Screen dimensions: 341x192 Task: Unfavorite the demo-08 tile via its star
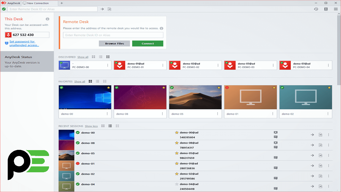click(x=164, y=88)
